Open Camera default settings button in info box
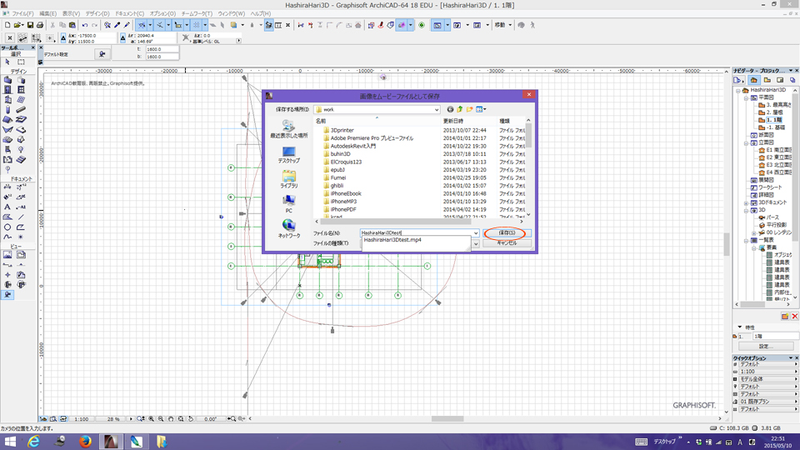 coord(102,54)
